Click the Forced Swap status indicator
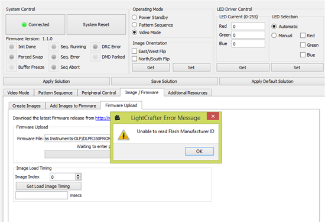 [x=12, y=57]
